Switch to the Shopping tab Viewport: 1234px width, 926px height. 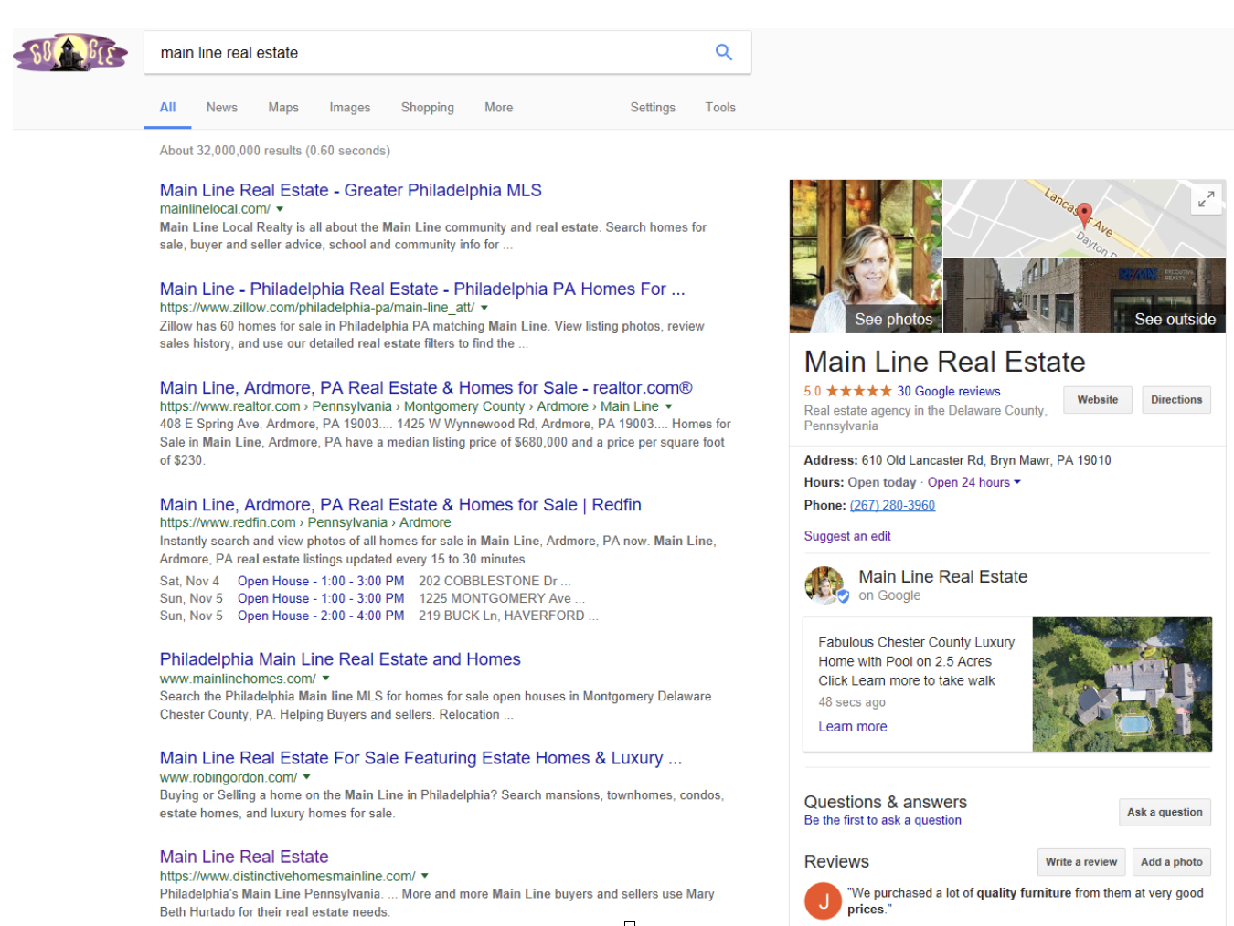pos(428,107)
